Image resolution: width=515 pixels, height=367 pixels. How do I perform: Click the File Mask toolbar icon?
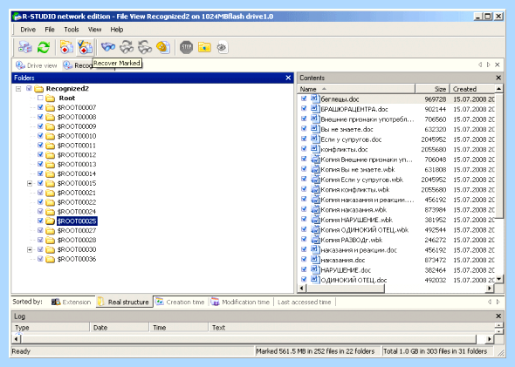[163, 47]
